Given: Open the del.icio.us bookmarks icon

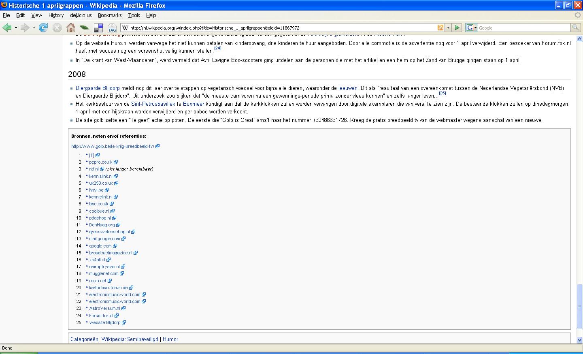Looking at the screenshot, I should click(x=98, y=28).
